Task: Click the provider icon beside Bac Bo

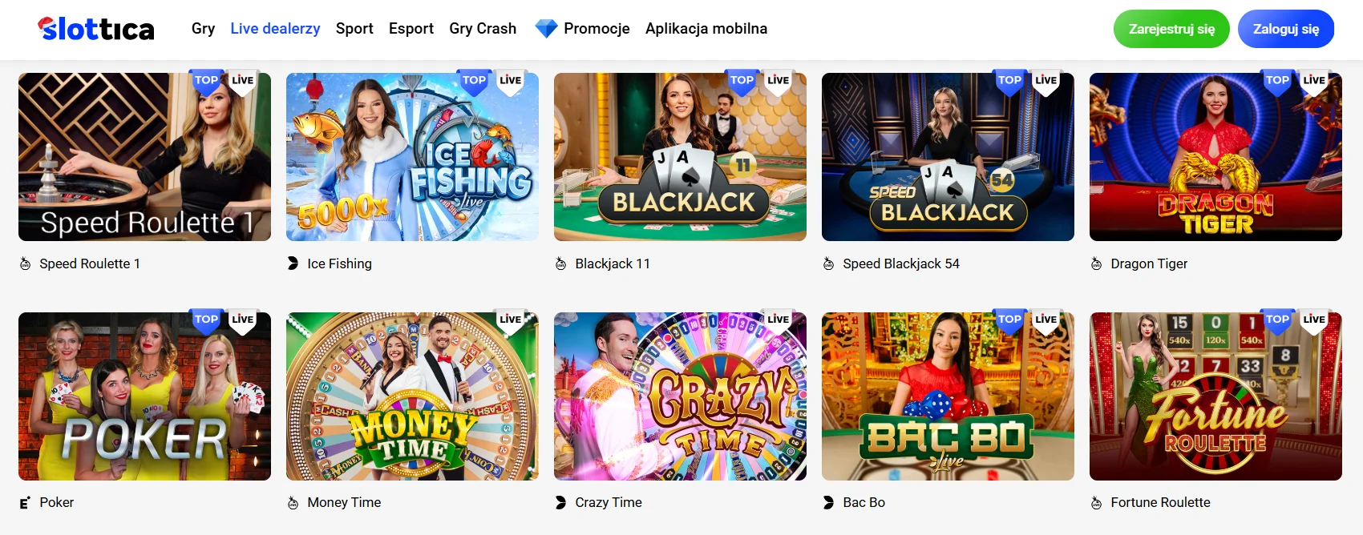Action: (828, 502)
